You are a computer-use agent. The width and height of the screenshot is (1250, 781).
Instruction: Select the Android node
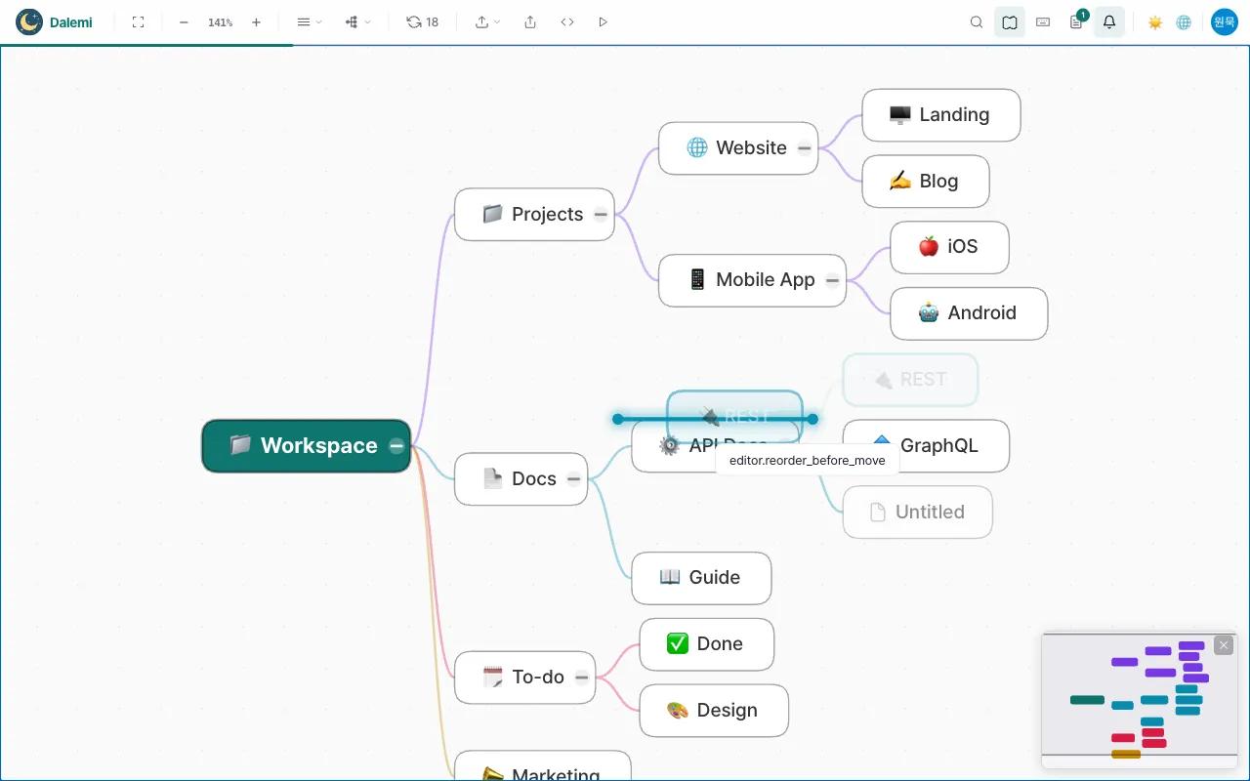point(969,313)
